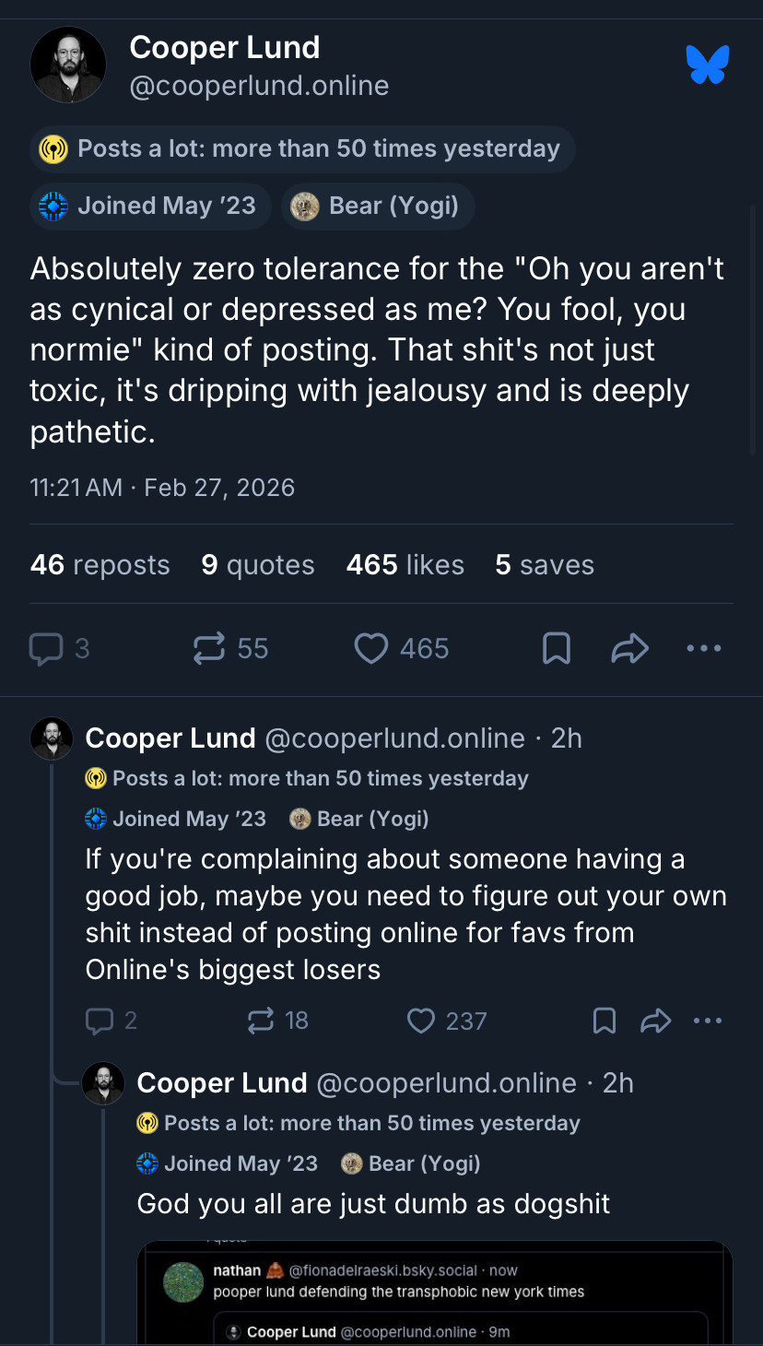View the 9 quotes of this post
The image size is (763, 1346).
[258, 565]
